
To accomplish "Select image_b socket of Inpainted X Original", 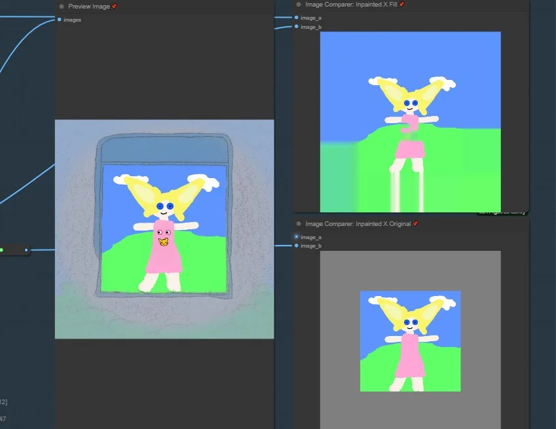I will point(297,246).
